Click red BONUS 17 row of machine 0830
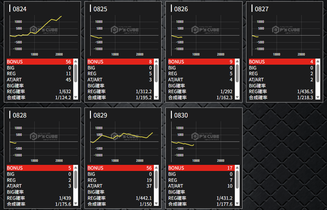 click(201, 168)
